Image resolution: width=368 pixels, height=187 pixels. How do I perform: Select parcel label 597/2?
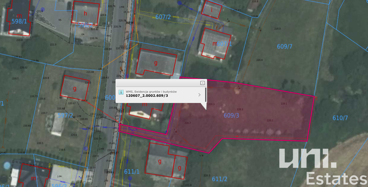65,115
